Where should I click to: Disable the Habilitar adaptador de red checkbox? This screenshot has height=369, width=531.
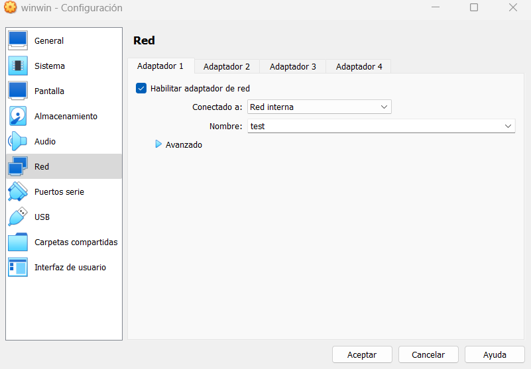tap(141, 88)
